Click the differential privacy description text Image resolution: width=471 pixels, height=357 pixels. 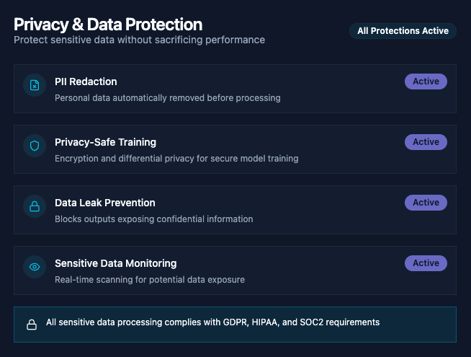(176, 158)
